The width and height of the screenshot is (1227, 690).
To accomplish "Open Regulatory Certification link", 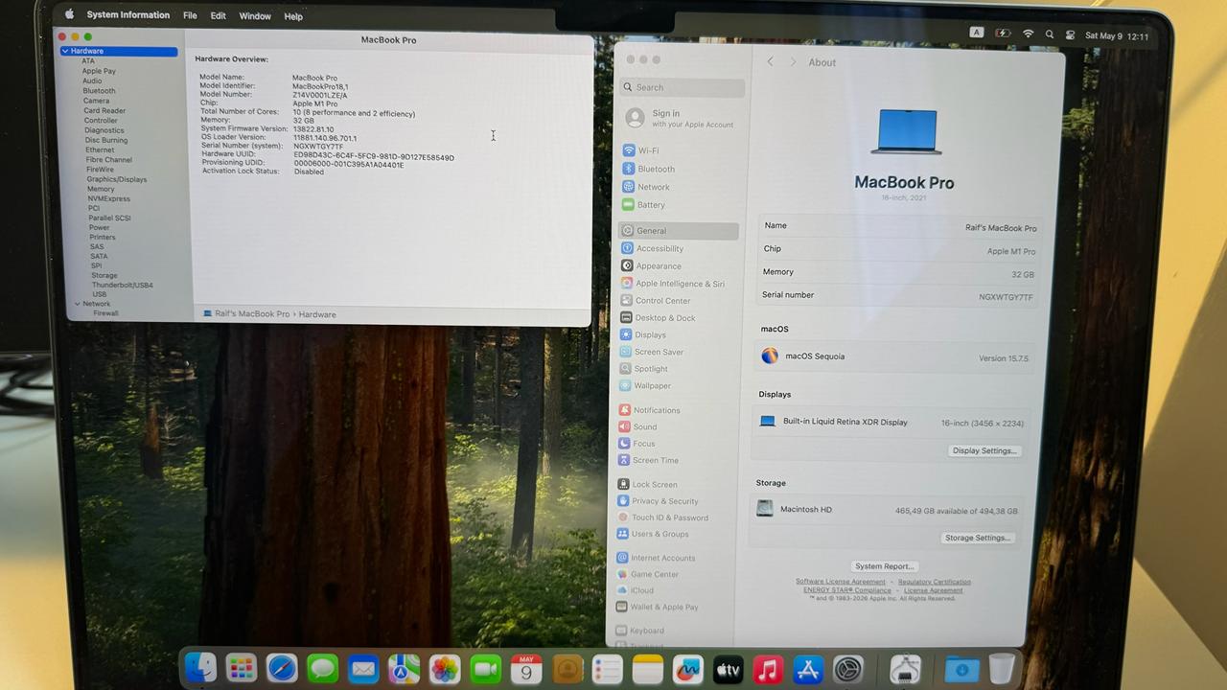I will tap(935, 582).
